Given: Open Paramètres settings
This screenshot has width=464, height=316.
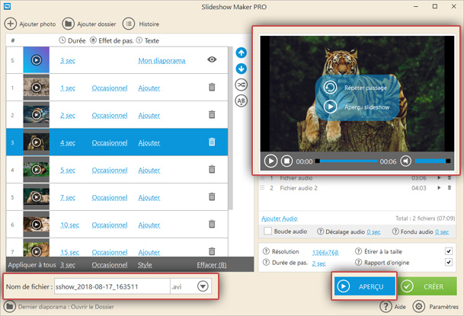Looking at the screenshot, I should [436, 307].
